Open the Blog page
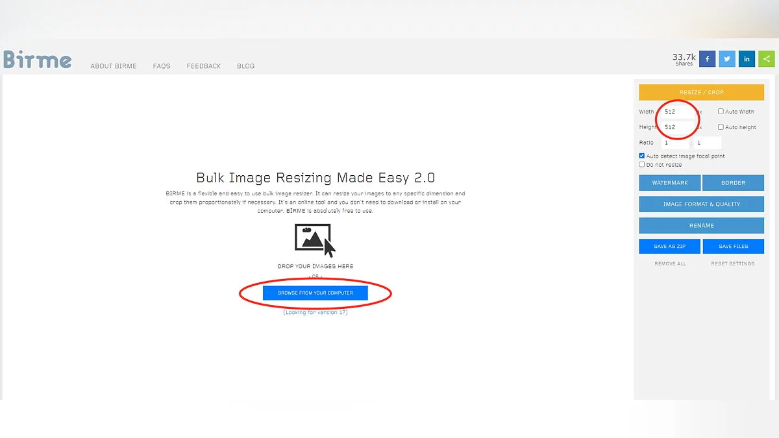Viewport: 779px width, 438px height. click(x=245, y=66)
